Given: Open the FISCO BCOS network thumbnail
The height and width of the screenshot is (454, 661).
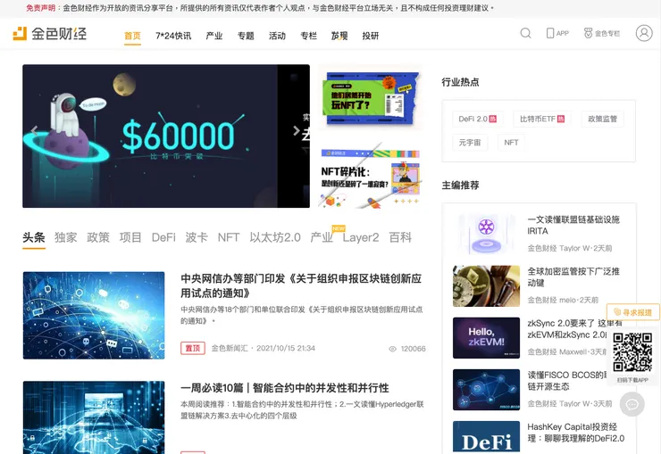Looking at the screenshot, I should pyautogui.click(x=486, y=390).
